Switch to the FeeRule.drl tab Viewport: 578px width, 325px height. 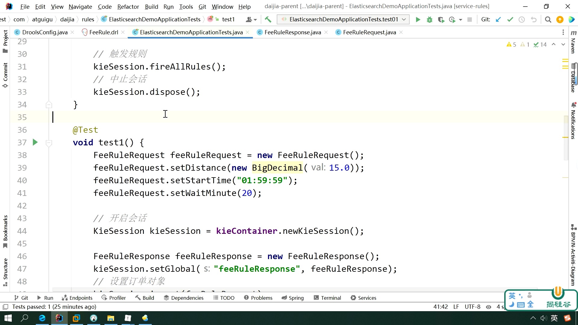pyautogui.click(x=104, y=32)
